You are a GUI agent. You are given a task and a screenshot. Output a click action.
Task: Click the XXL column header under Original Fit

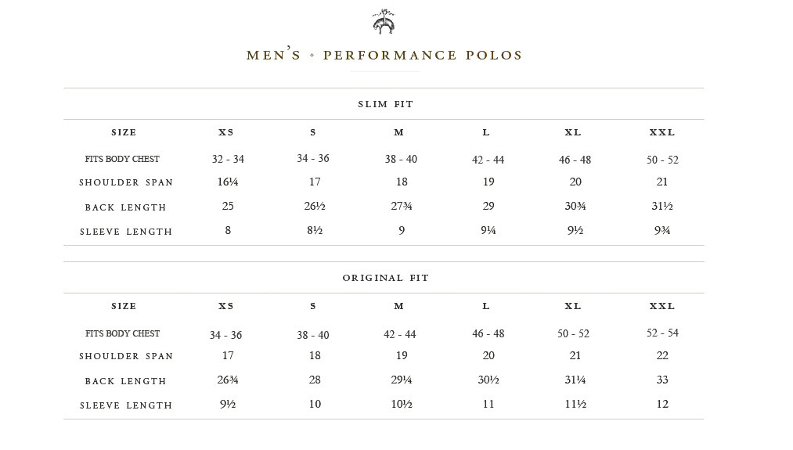click(x=662, y=307)
